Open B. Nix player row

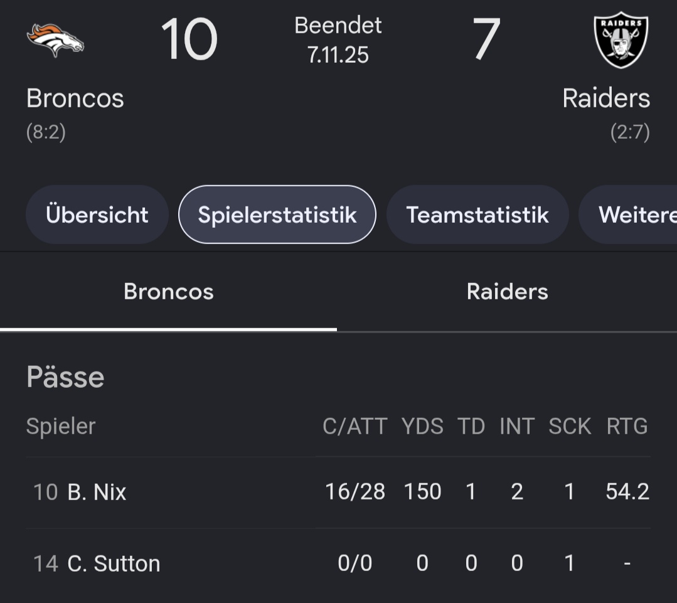coord(339,492)
